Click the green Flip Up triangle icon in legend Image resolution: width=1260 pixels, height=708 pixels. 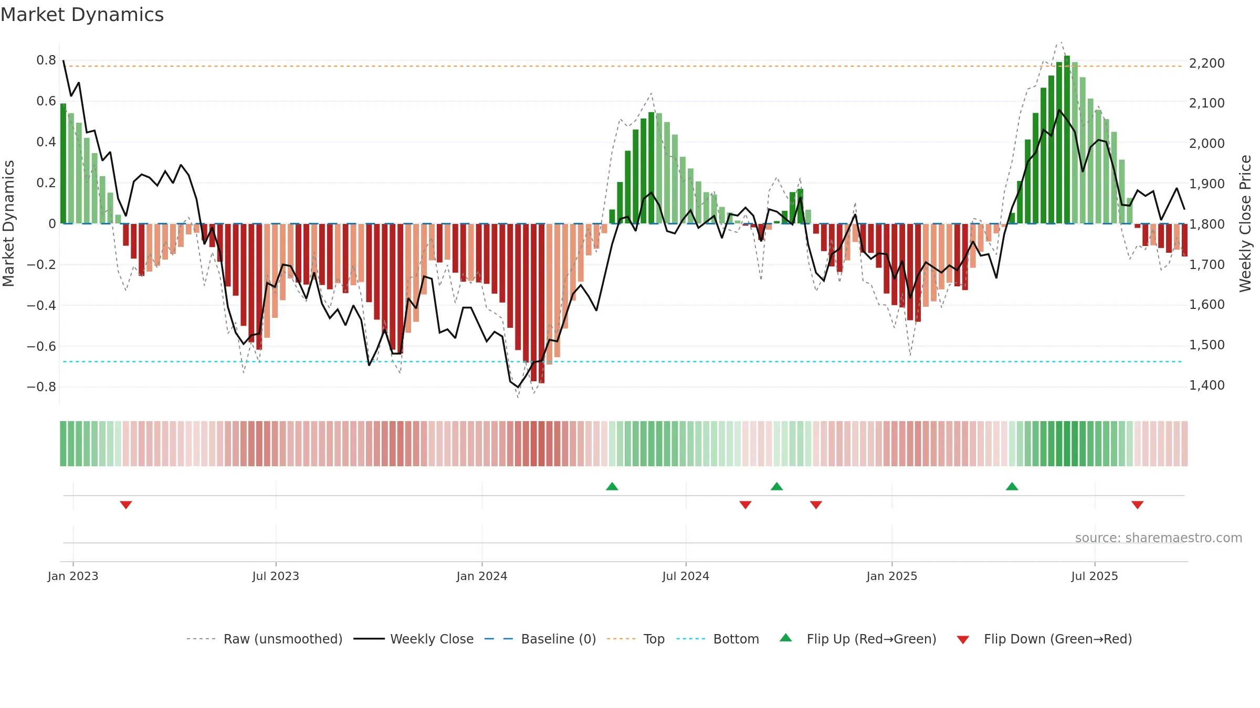[786, 638]
